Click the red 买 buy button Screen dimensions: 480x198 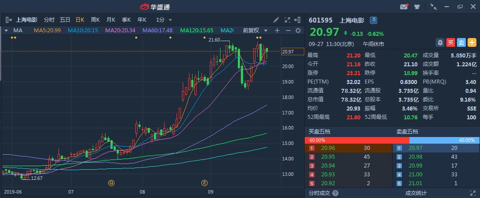pos(451,43)
